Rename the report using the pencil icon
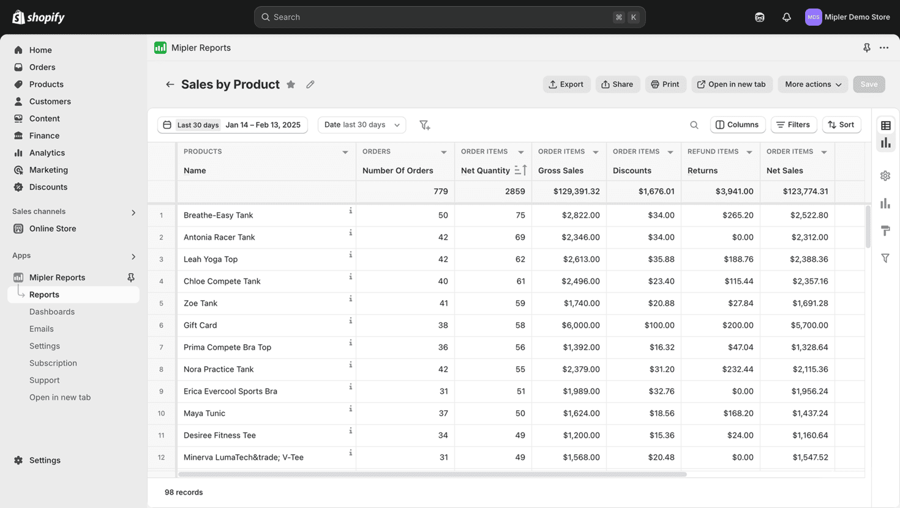 point(310,84)
